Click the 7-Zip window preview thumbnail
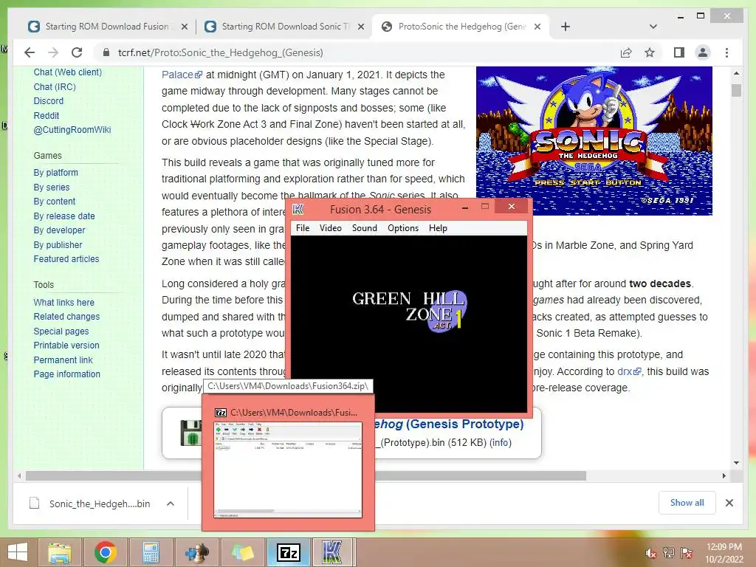 [x=288, y=470]
